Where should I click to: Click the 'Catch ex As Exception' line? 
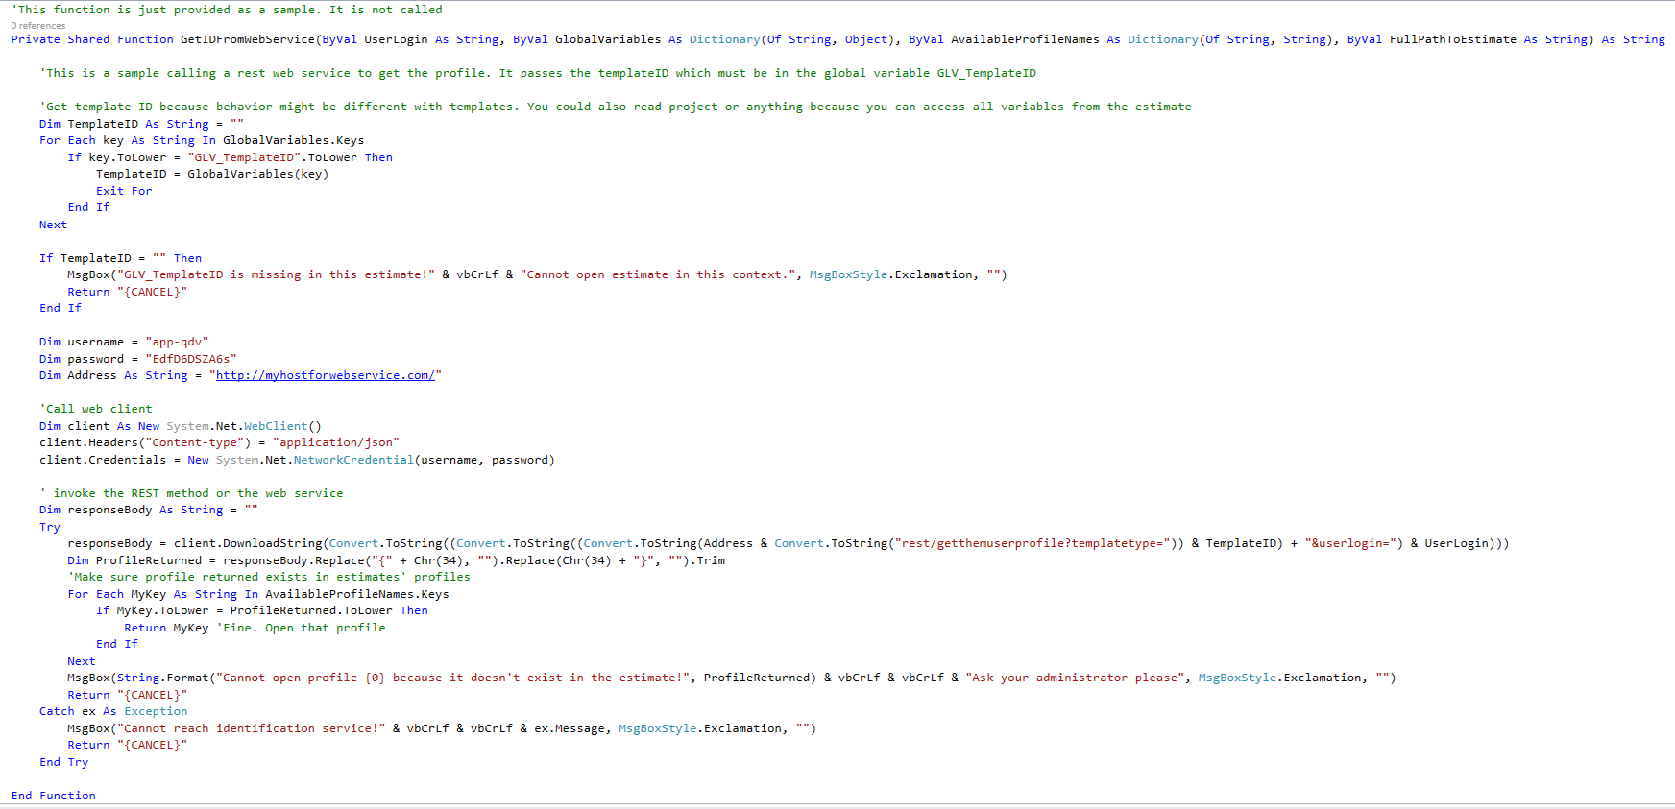point(113,711)
